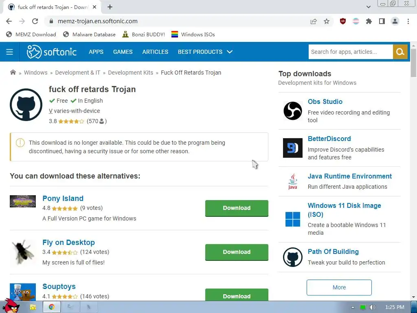Reload the page with the refresh icon
417x313 pixels.
(x=35, y=21)
